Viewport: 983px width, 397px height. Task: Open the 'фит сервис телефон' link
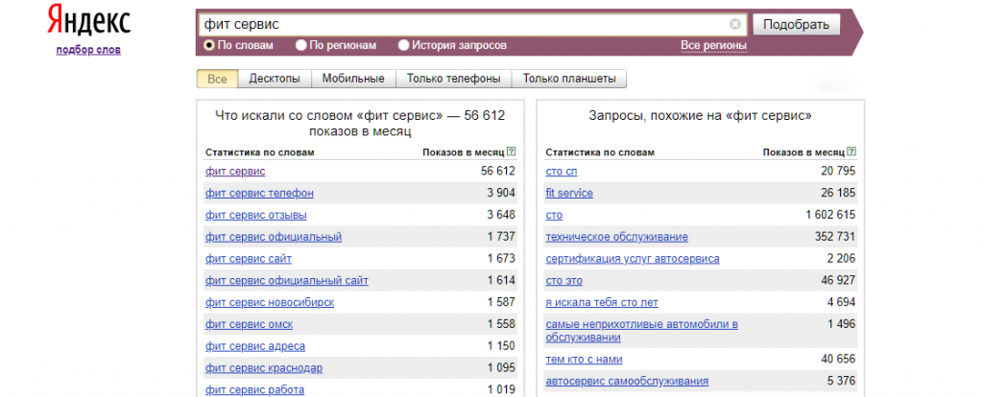click(259, 193)
